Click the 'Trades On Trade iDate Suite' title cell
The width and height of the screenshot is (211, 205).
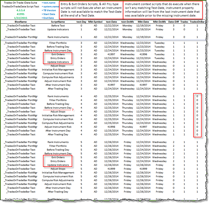pos(21,3)
